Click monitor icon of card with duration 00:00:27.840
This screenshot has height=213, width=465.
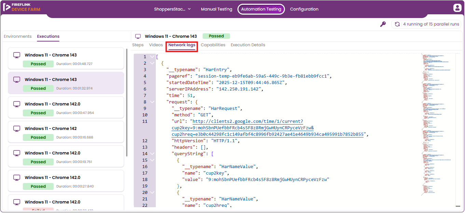tap(16, 178)
